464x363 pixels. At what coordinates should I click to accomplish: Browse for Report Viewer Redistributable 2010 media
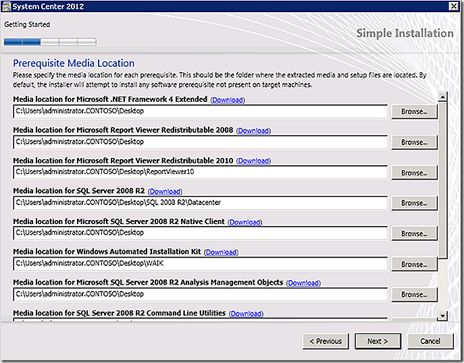(414, 173)
